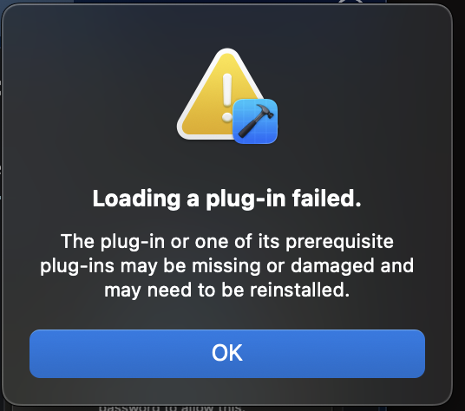
Task: Click the blue OK button
Action: click(227, 354)
